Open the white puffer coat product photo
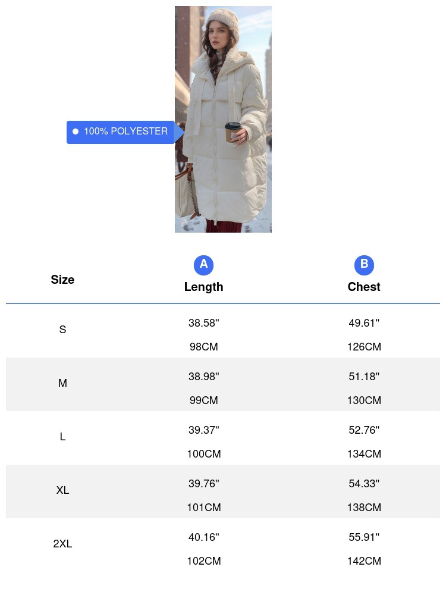The width and height of the screenshot is (446, 595). pos(223,119)
